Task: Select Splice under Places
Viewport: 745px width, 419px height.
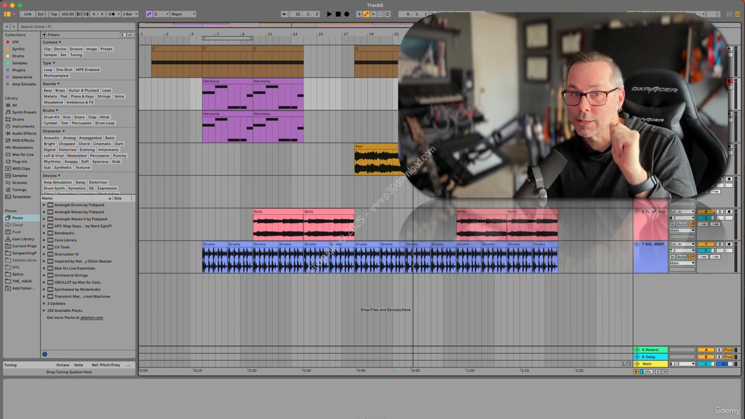Action: coord(17,274)
